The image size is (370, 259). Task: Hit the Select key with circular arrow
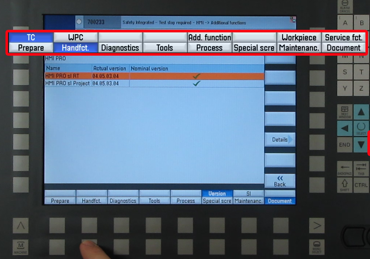click(361, 128)
